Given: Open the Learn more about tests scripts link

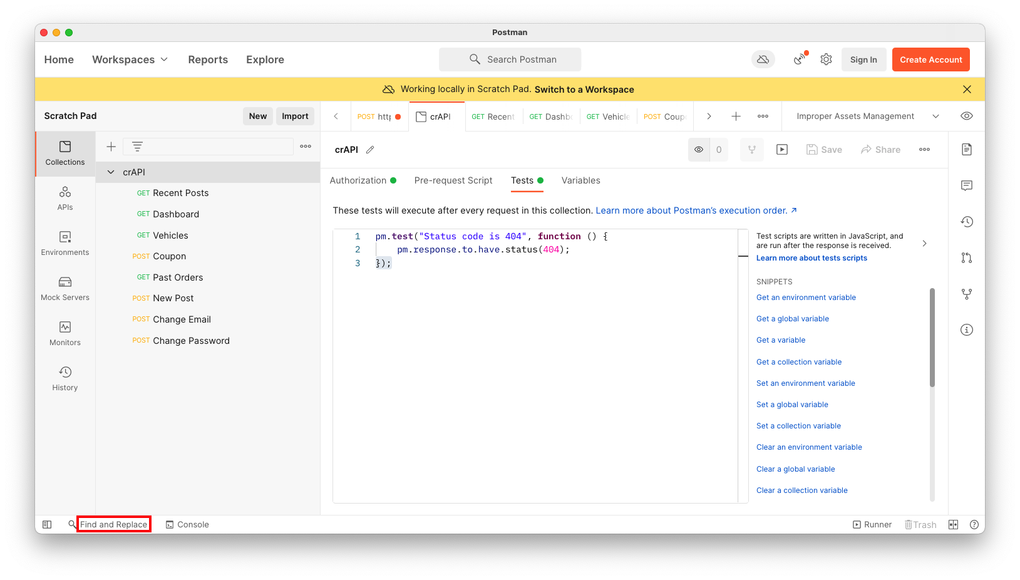Looking at the screenshot, I should pyautogui.click(x=811, y=258).
